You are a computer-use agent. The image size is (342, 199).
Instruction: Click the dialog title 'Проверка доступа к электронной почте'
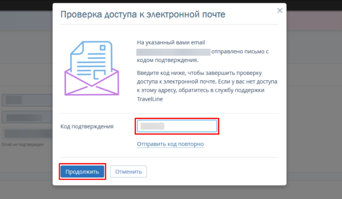pyautogui.click(x=143, y=14)
